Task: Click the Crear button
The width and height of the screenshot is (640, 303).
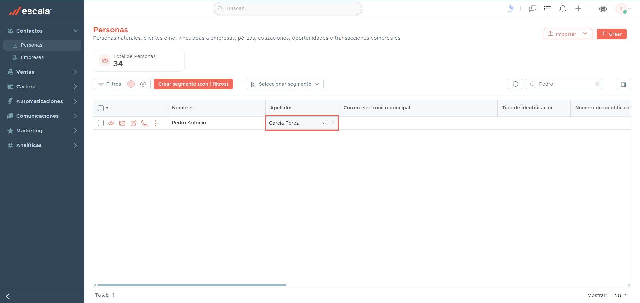Action: 612,34
